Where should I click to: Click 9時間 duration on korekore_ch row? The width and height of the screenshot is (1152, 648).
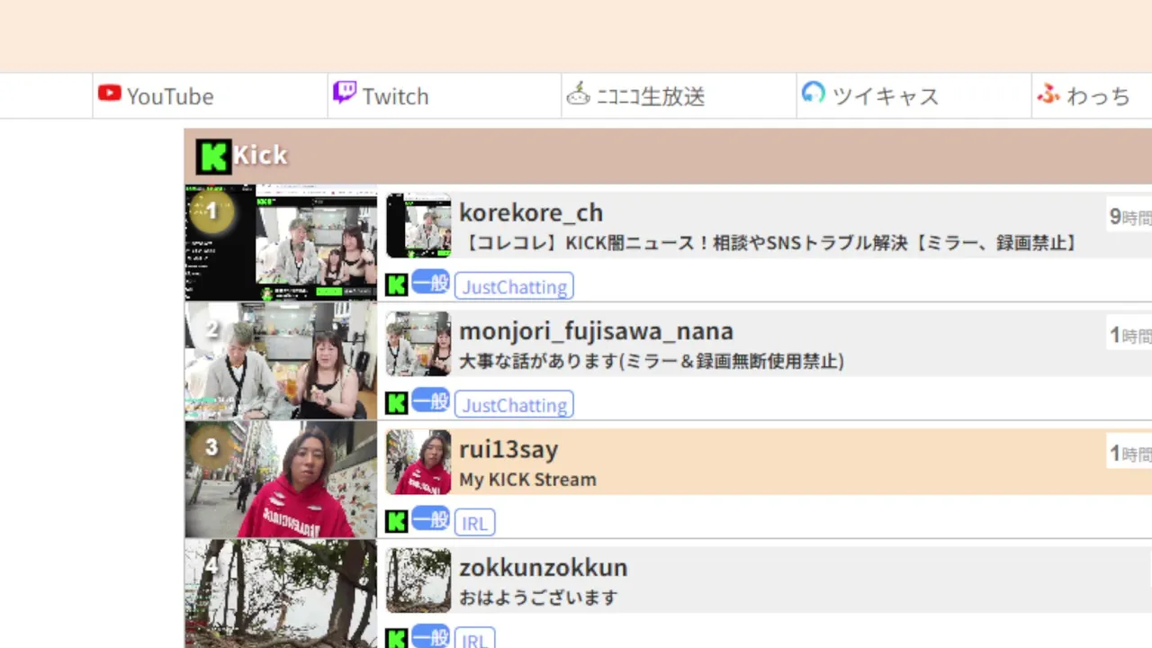coord(1129,217)
